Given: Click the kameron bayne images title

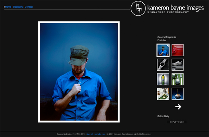Looking at the screenshot, I should pyautogui.click(x=175, y=8).
